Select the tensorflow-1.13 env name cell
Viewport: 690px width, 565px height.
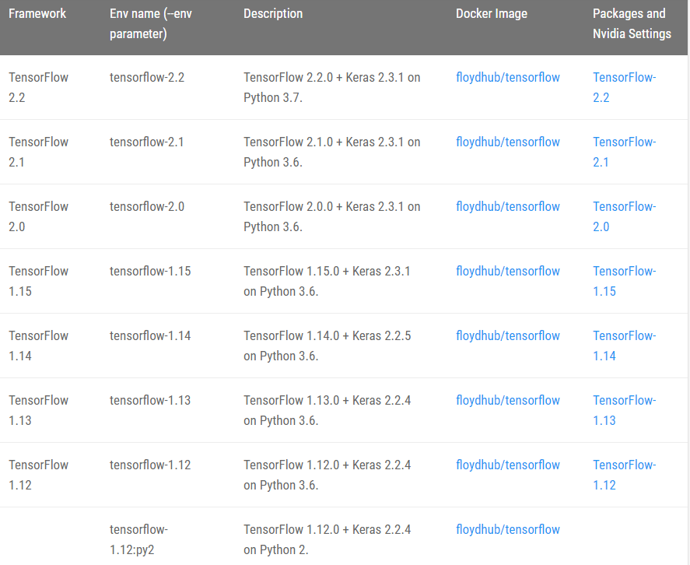[x=150, y=401]
